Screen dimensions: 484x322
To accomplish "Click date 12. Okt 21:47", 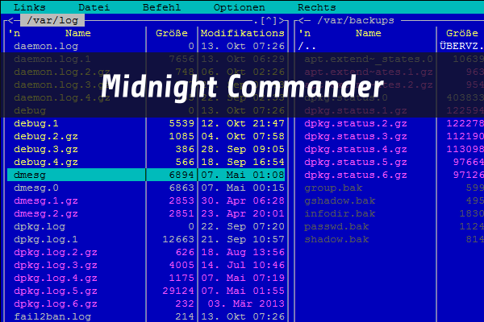I will (x=243, y=123).
